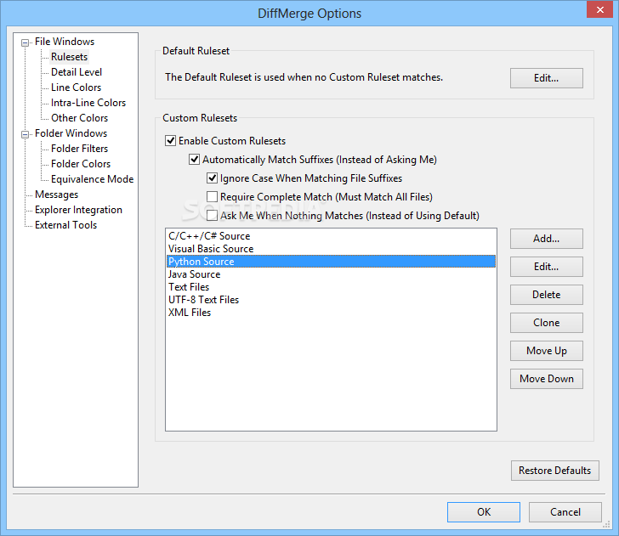619x536 pixels.
Task: Toggle Automatically Match Suffixes checkbox
Action: 194,160
